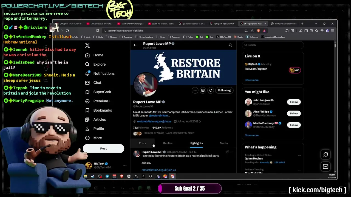Click the +85 listeners badge
Viewport: 351px width, 197px height.
295,70
